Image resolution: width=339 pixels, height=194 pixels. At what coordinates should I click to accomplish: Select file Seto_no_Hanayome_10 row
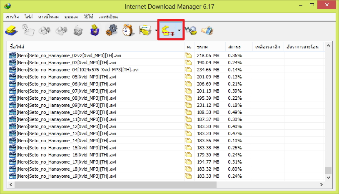coord(166,112)
